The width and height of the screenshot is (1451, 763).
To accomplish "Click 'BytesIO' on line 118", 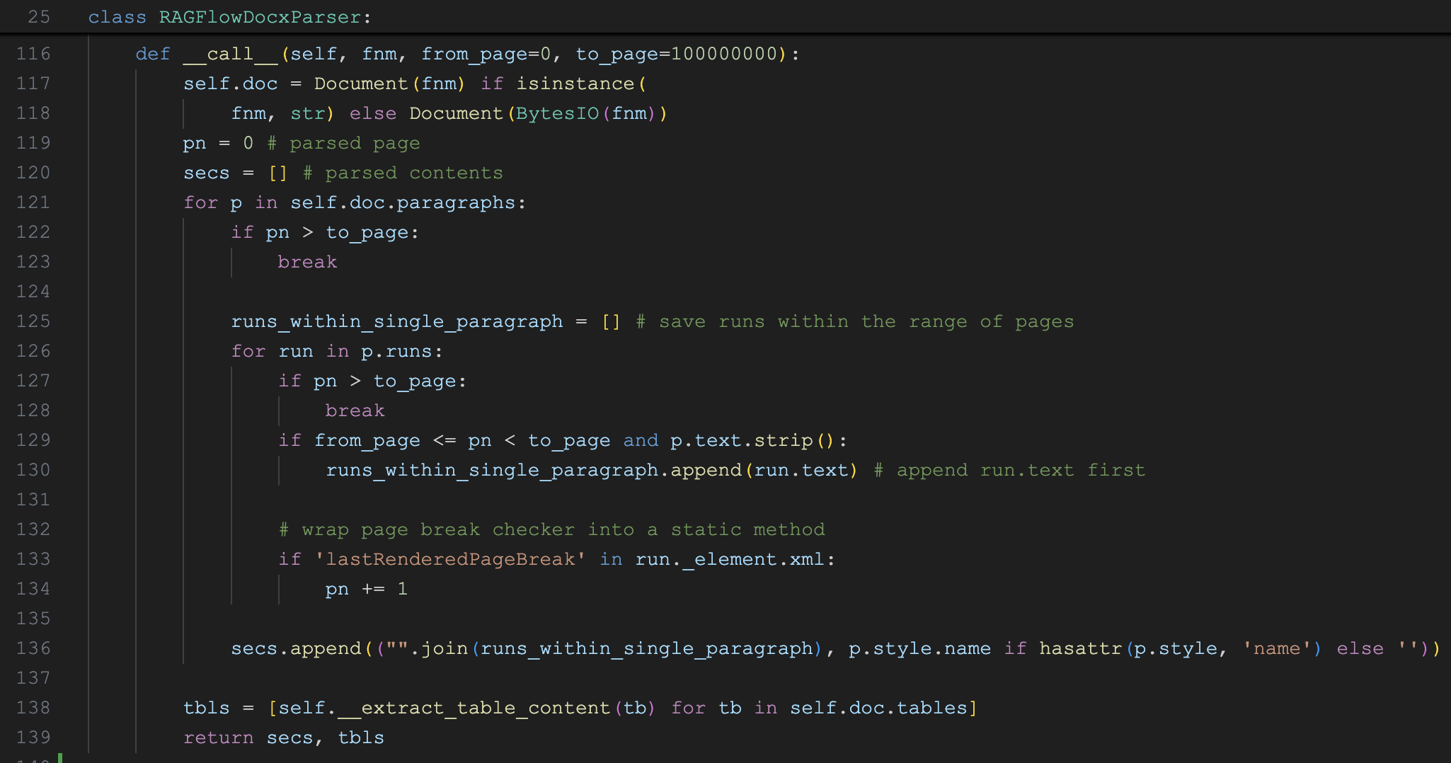I will pyautogui.click(x=558, y=113).
